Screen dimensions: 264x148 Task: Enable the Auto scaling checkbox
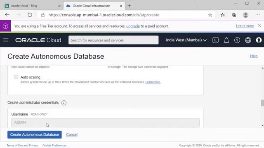[16, 77]
